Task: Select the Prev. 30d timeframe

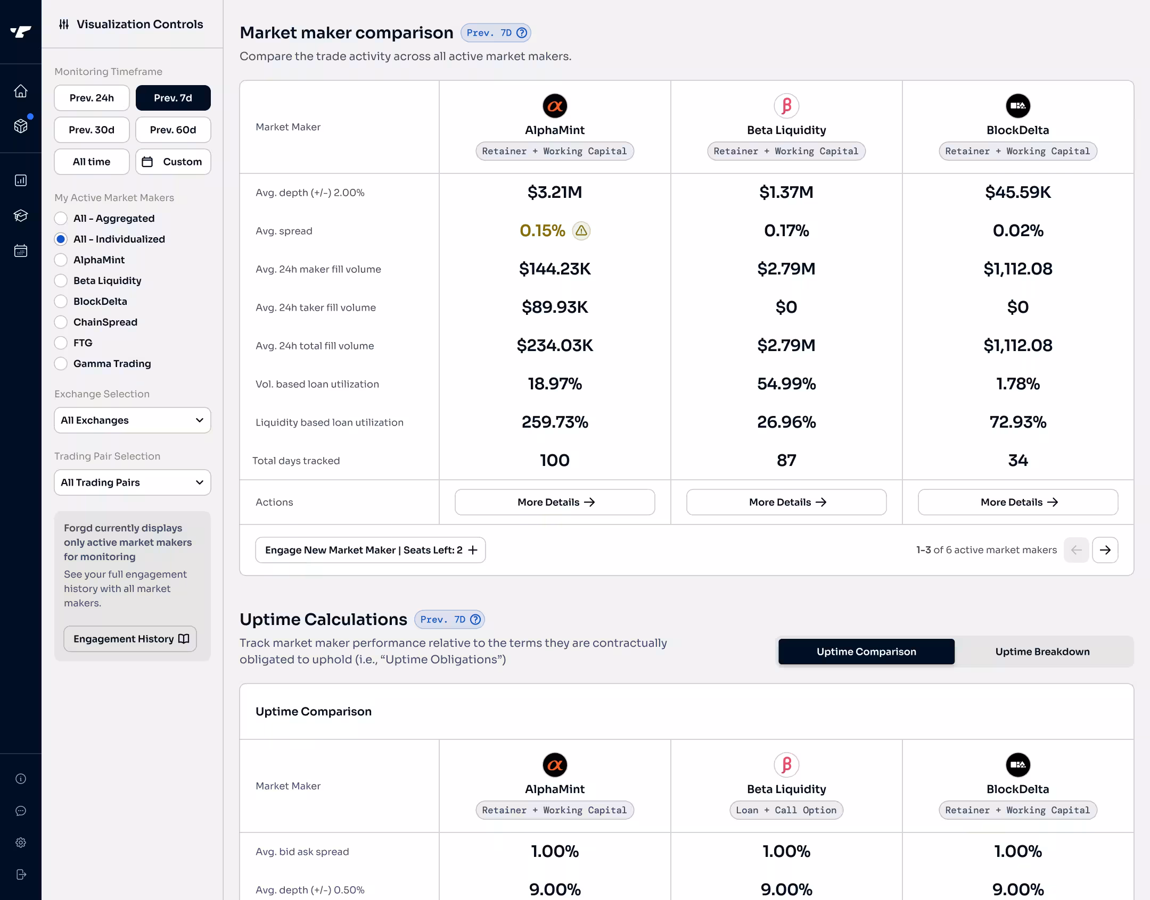Action: pos(92,130)
